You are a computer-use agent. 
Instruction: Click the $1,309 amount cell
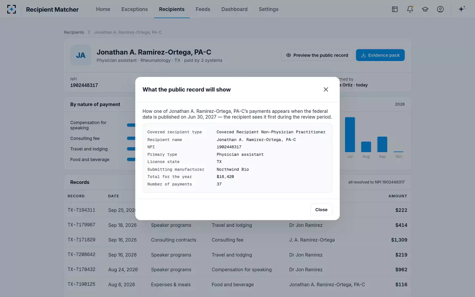[399, 240]
